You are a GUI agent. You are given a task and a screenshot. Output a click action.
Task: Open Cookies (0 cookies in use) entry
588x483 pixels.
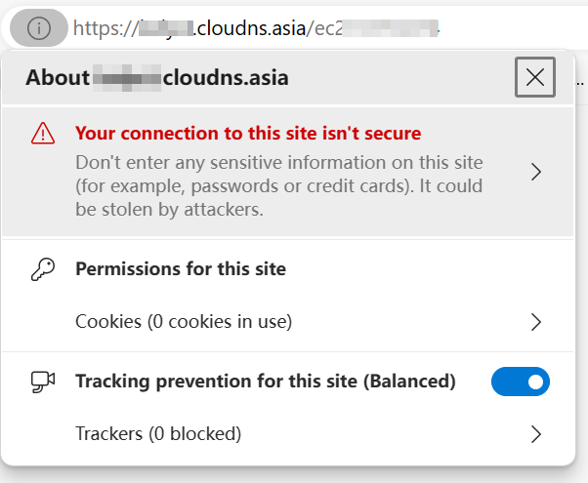[x=184, y=321]
